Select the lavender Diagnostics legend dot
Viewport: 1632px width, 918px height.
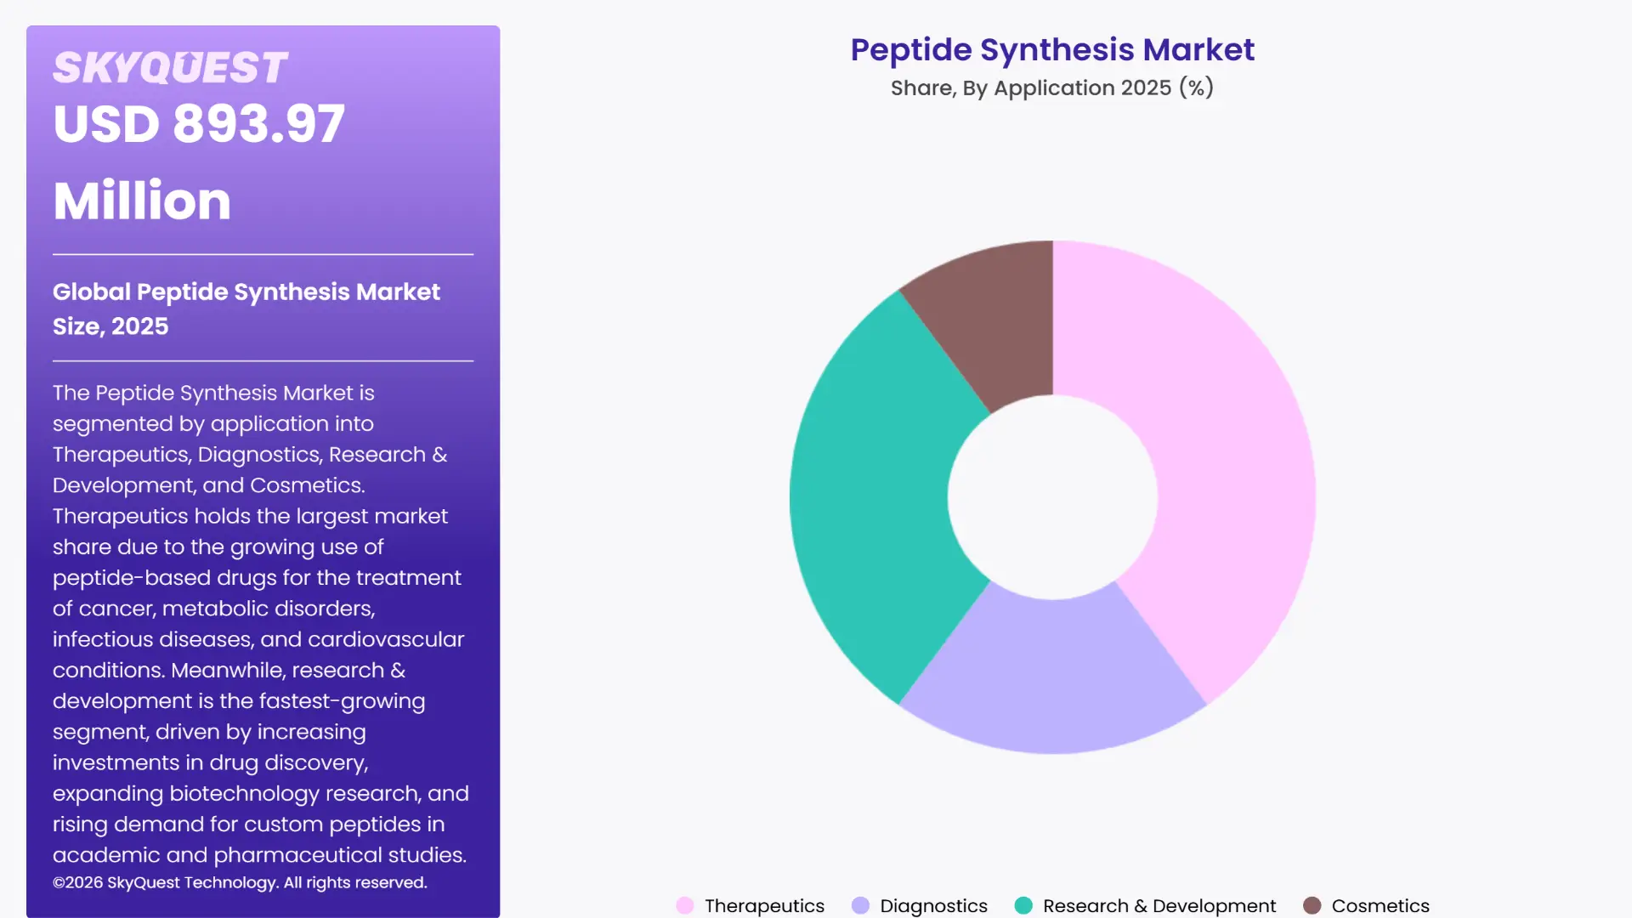point(860,905)
